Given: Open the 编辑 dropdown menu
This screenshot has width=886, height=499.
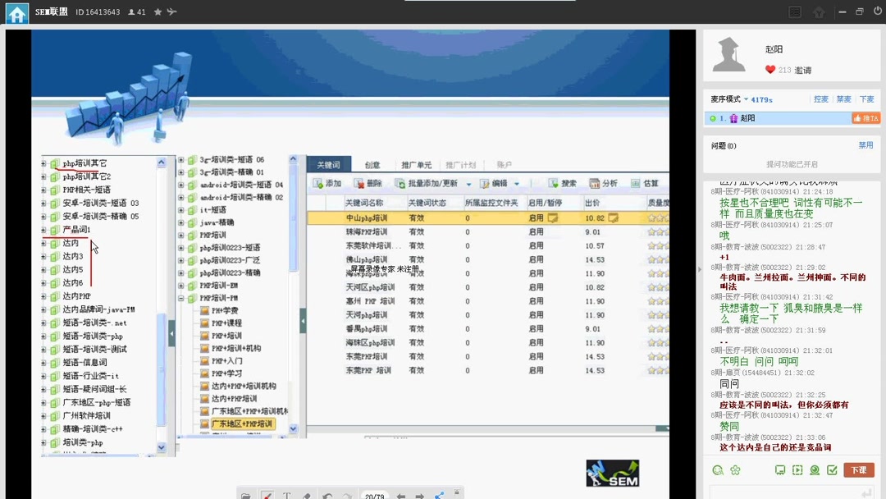Looking at the screenshot, I should click(x=499, y=184).
